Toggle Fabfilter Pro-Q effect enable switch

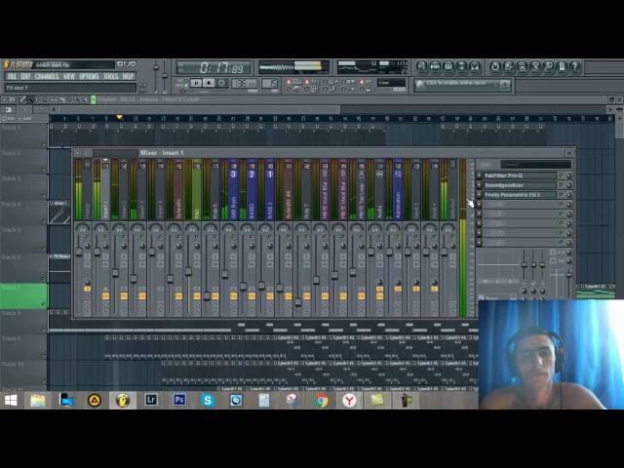tap(561, 175)
